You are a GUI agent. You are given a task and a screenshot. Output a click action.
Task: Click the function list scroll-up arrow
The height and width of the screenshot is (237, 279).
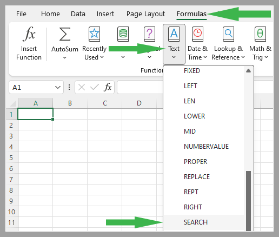coord(248,71)
